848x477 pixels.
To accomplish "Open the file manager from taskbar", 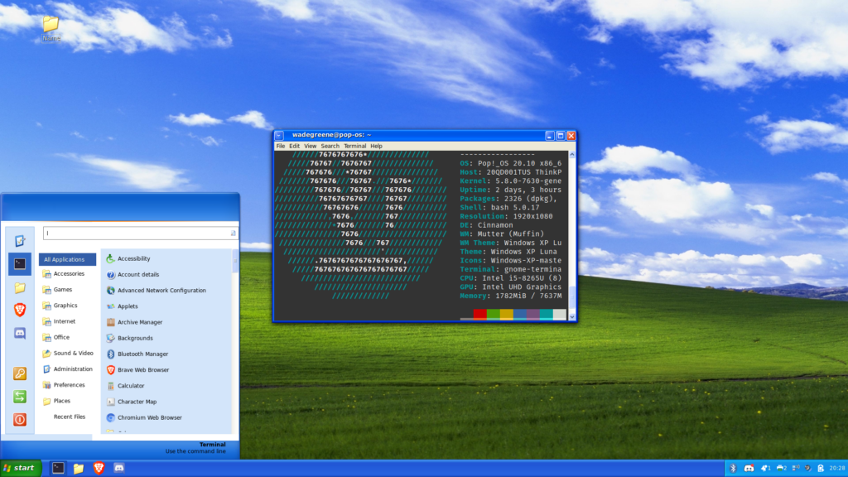I will pyautogui.click(x=79, y=468).
